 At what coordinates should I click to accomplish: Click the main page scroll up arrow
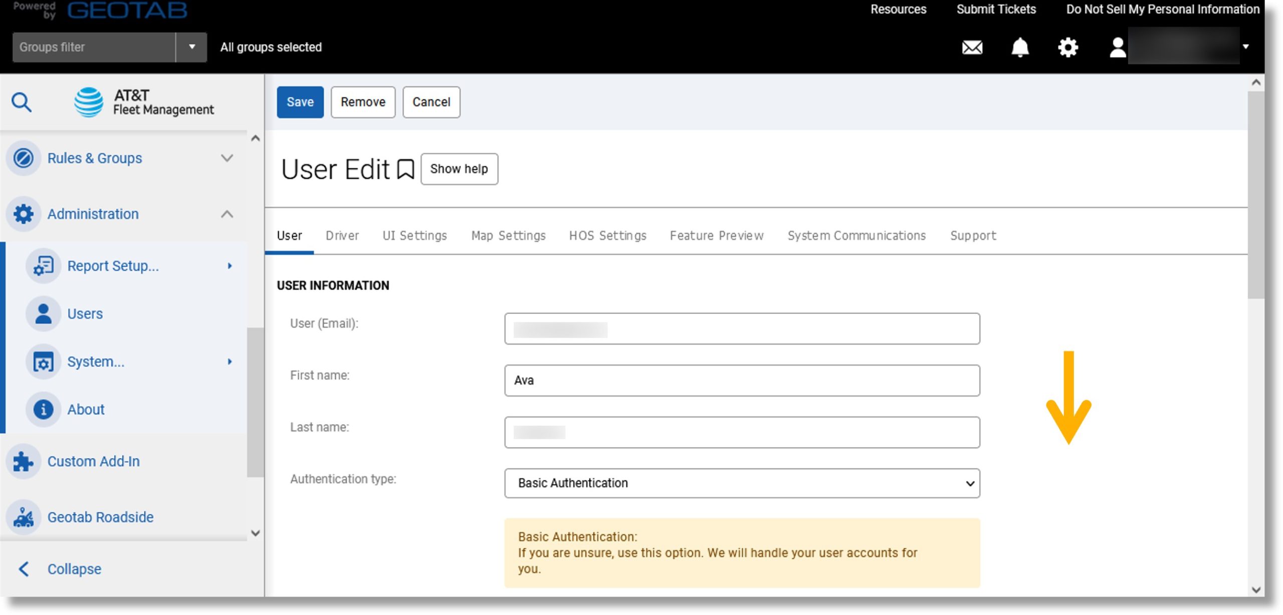point(1255,82)
